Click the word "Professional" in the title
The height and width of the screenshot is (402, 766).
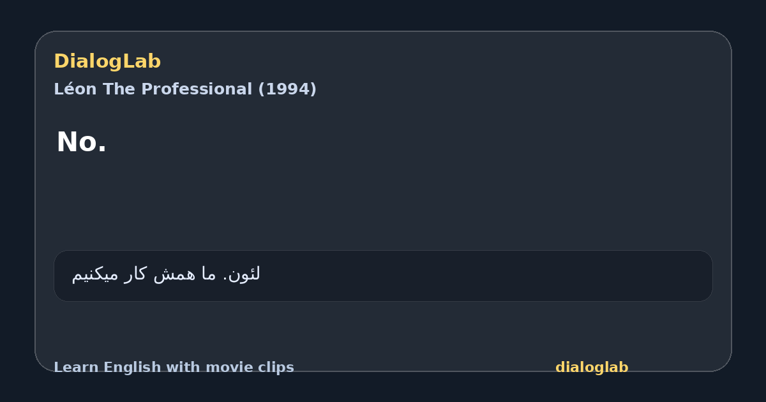(x=195, y=89)
